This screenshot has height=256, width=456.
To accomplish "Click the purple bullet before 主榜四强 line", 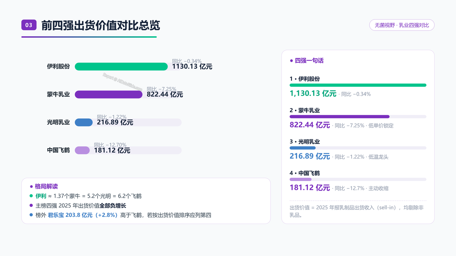I will click(31, 206).
